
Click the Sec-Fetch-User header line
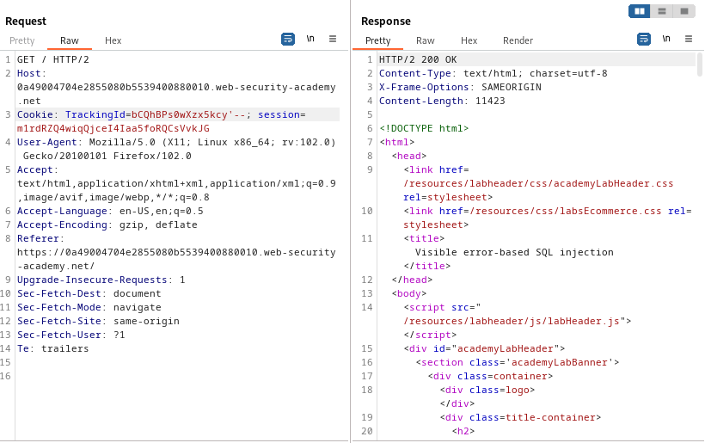tap(71, 335)
